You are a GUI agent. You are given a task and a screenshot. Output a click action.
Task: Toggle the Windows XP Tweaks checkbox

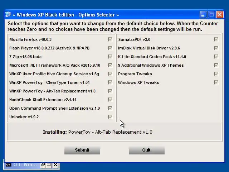[x=216, y=82]
